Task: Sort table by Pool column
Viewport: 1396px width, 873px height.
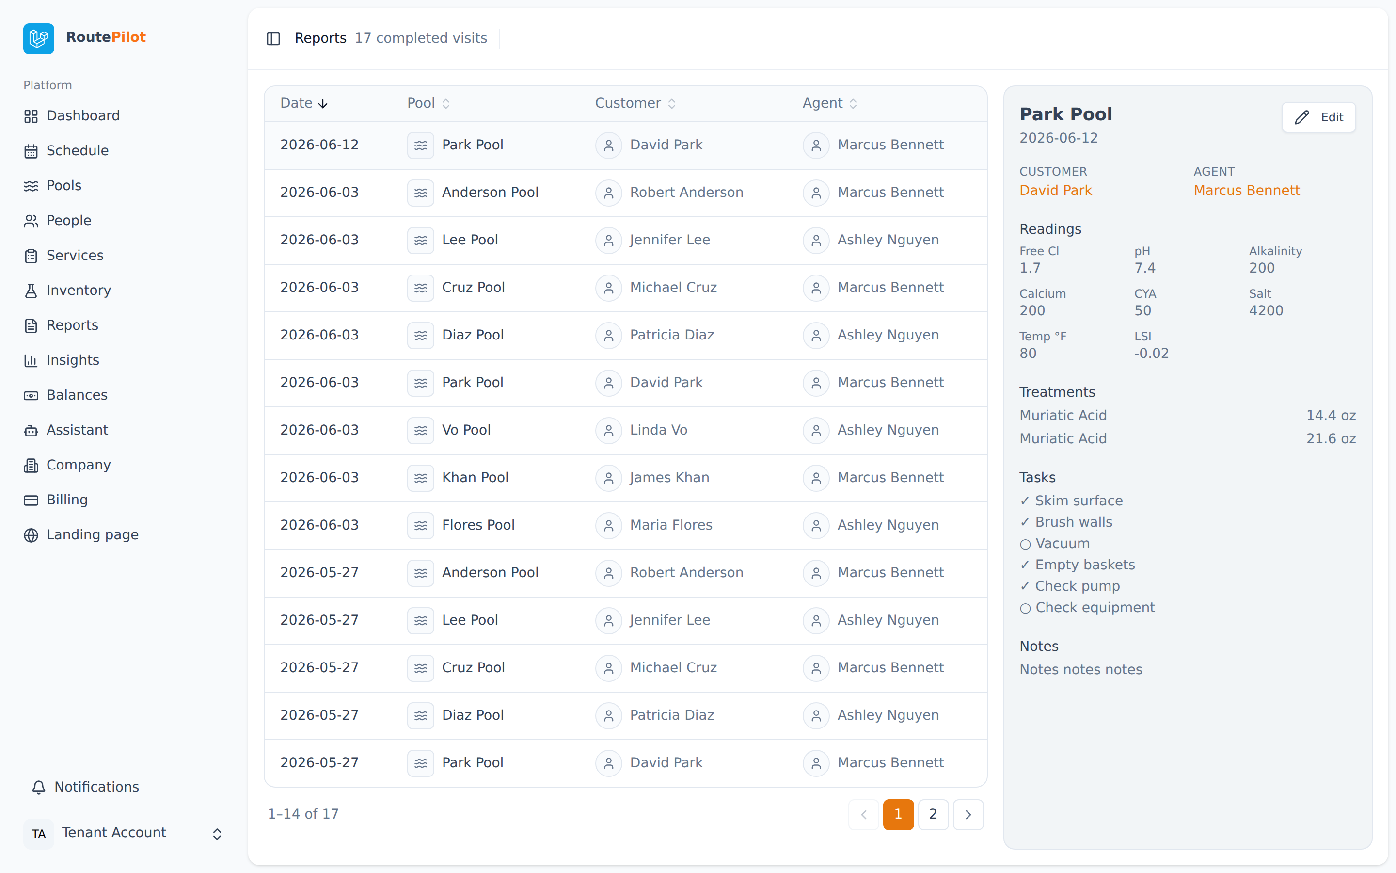Action: (x=428, y=103)
